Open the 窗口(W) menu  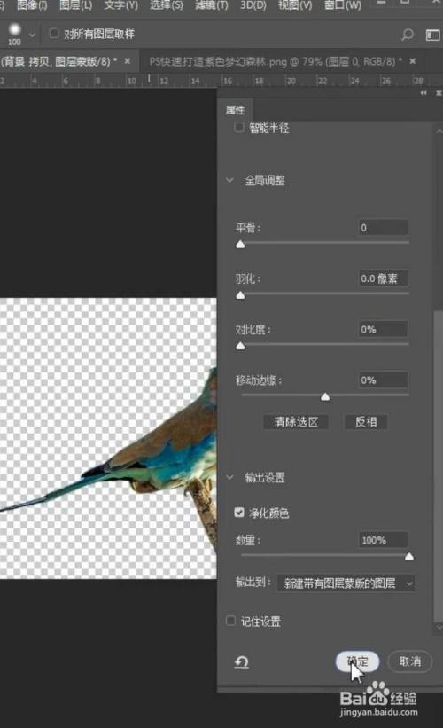[342, 5]
